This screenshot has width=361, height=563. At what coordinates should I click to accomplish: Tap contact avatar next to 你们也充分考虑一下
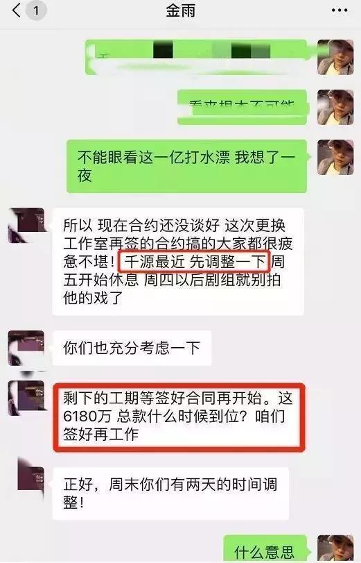(x=26, y=348)
